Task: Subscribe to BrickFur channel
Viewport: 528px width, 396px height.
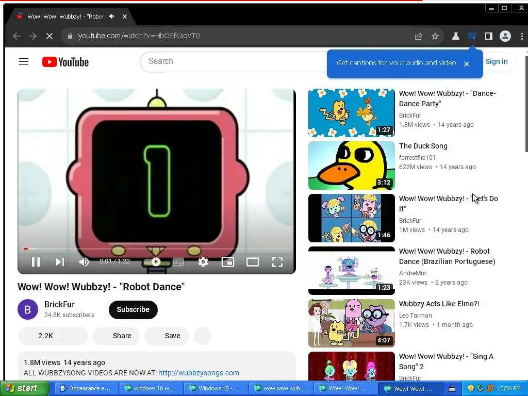Action: [x=133, y=309]
